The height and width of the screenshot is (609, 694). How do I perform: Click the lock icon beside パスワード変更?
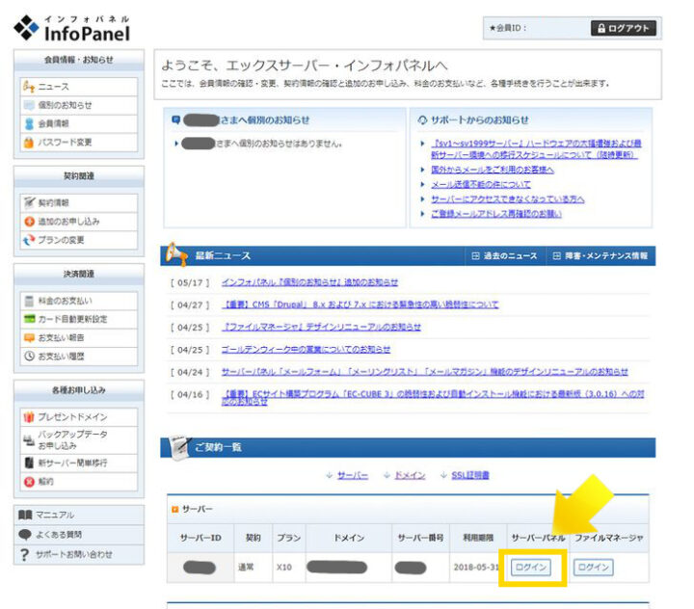coord(29,143)
